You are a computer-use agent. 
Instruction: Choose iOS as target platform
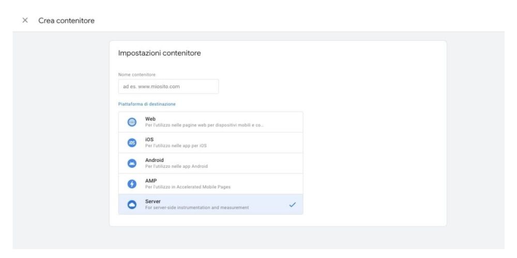(211, 142)
